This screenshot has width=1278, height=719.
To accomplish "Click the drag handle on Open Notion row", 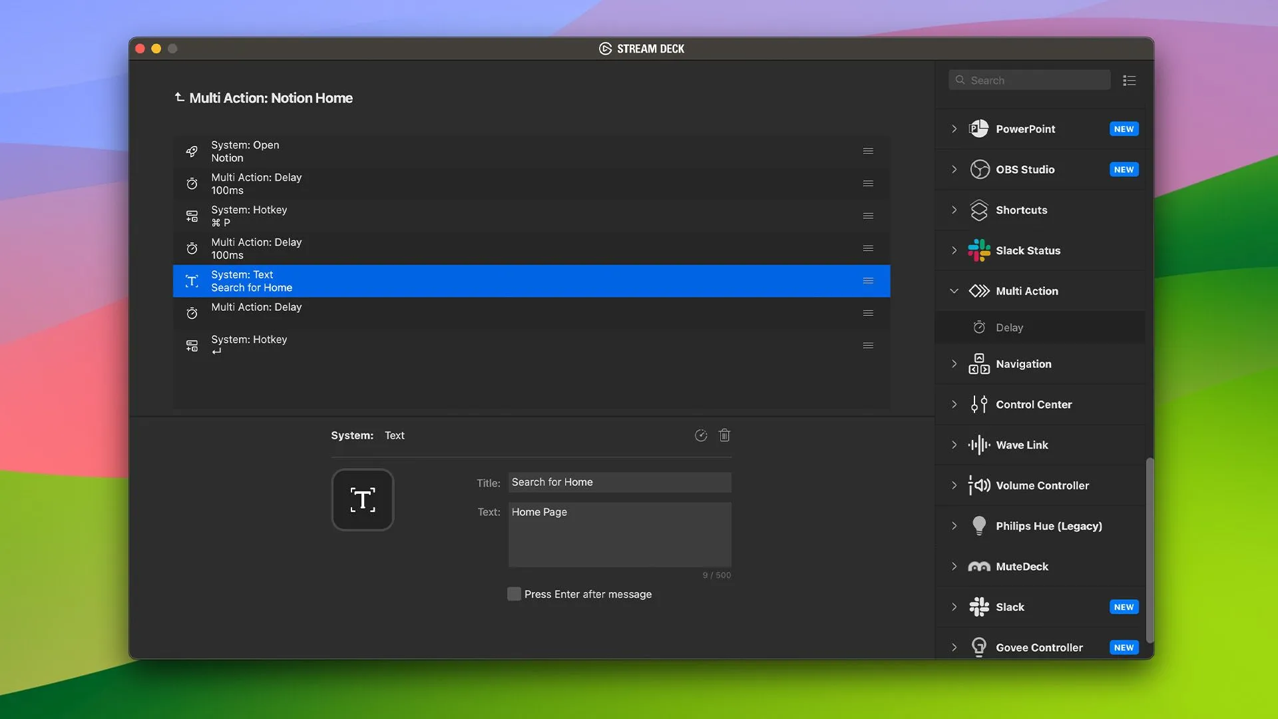I will tap(868, 151).
